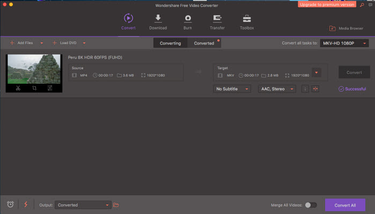The image size is (375, 214).
Task: Click the title Peru 8K HDR 60FPS (FUHD)
Action: coord(95,57)
